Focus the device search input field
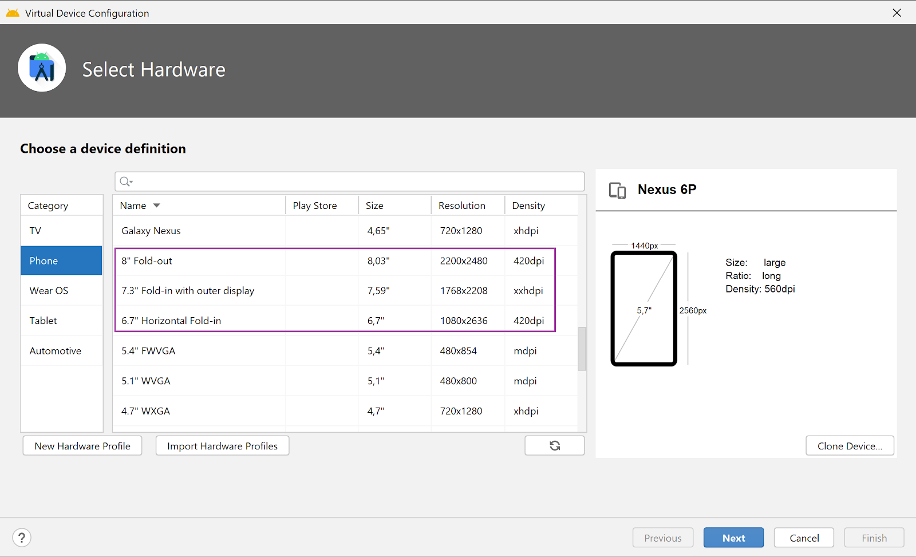Viewport: 916px width, 557px height. coord(355,181)
